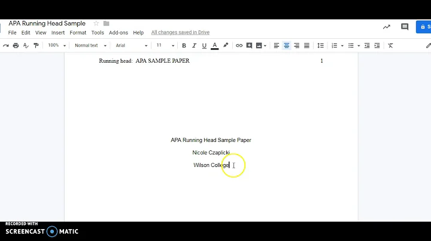The width and height of the screenshot is (431, 241).
Task: Toggle underline formatting
Action: [x=204, y=46]
